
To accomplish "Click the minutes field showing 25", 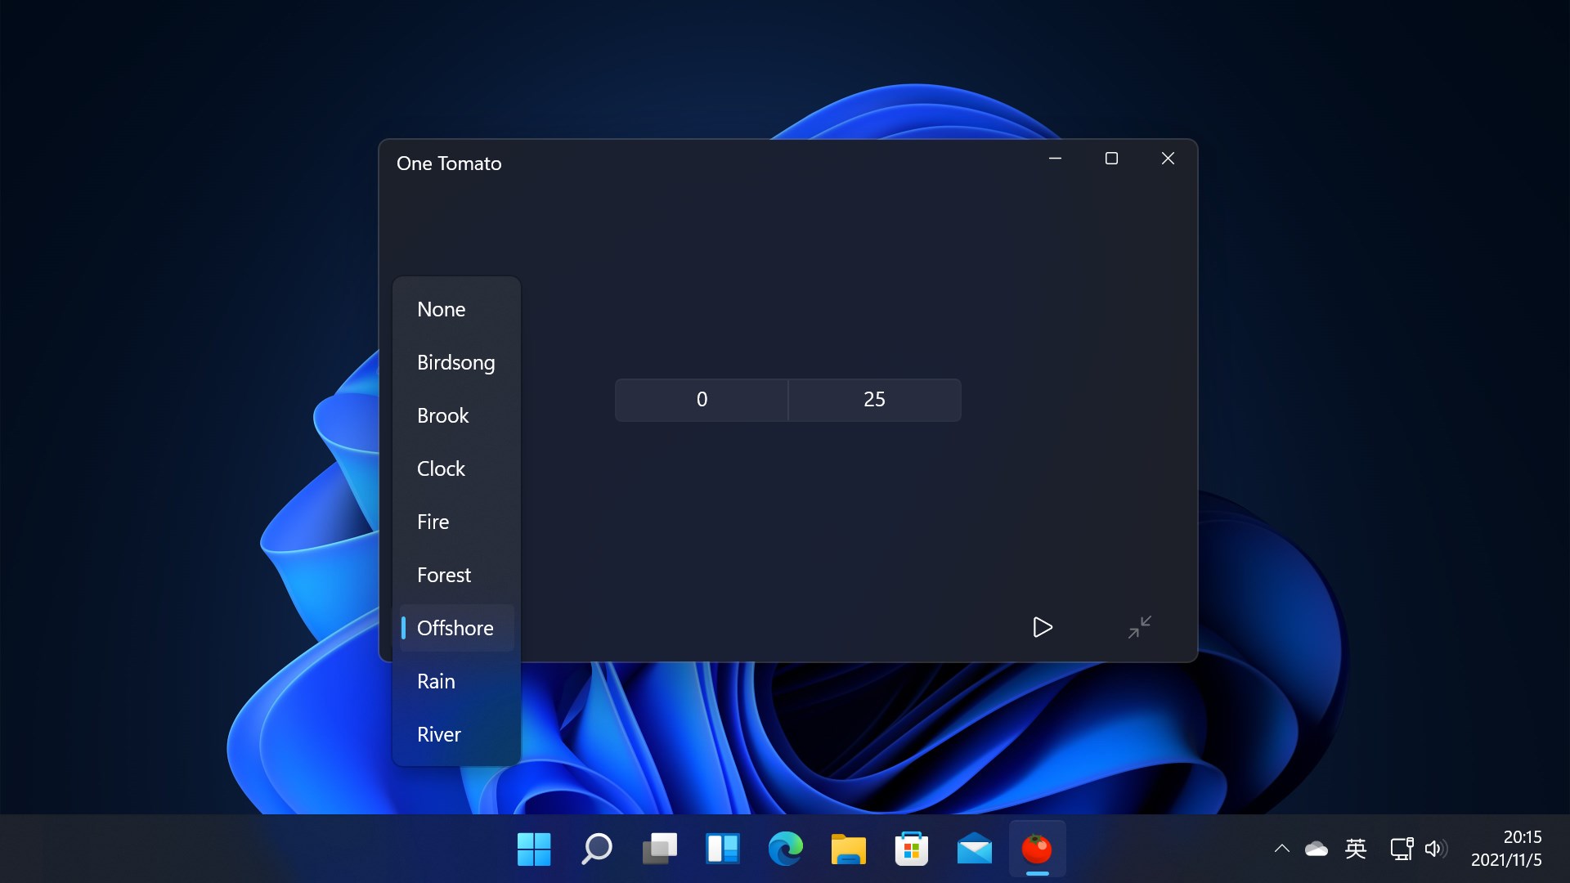I will [x=874, y=400].
